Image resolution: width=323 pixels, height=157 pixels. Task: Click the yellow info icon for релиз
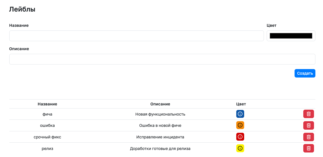pyautogui.click(x=240, y=148)
